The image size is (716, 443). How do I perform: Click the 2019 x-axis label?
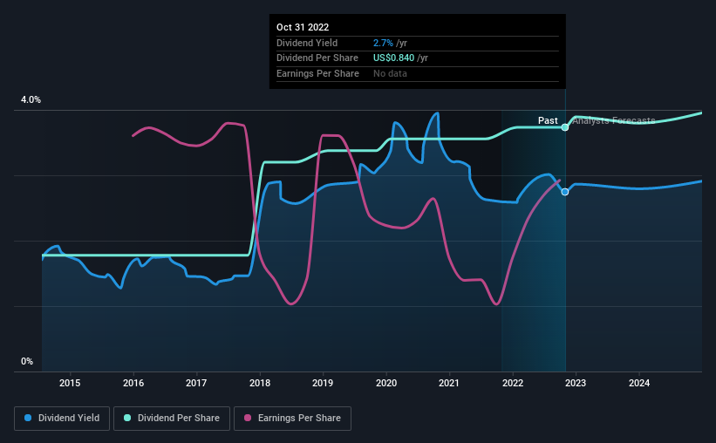(323, 383)
